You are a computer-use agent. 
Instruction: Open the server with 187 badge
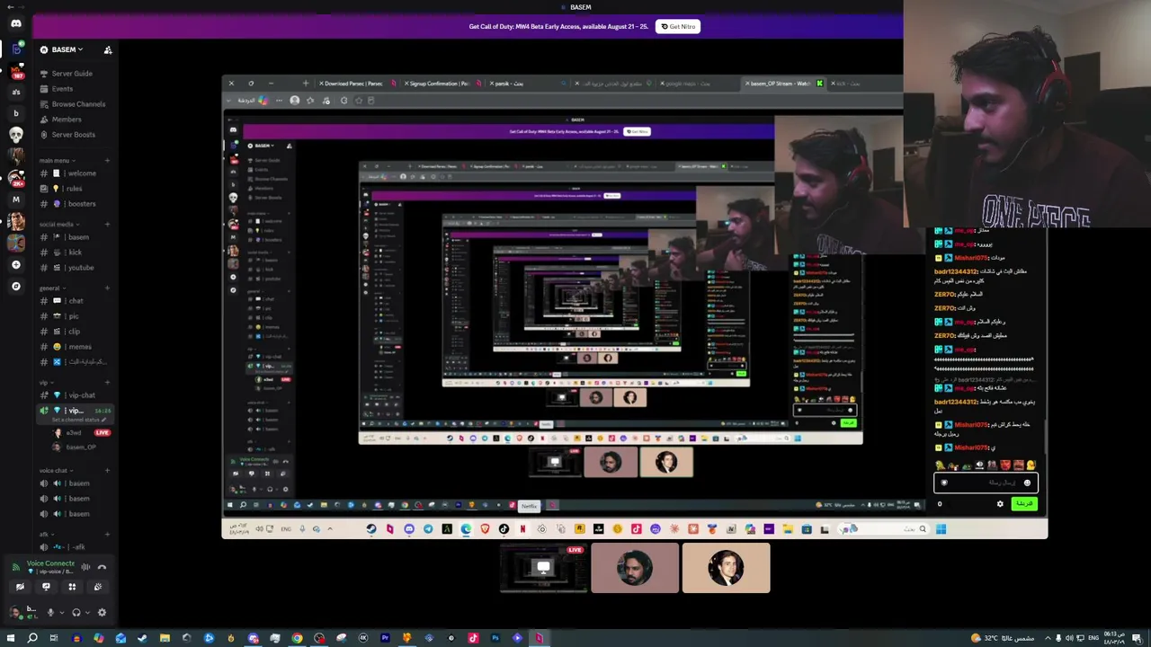click(15, 70)
